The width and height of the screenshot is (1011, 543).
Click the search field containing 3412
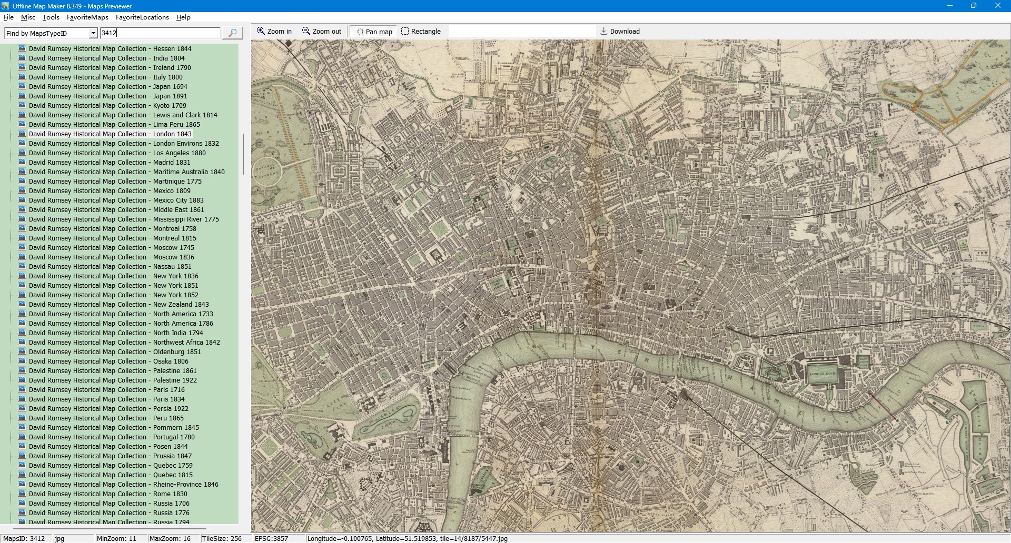tap(160, 33)
